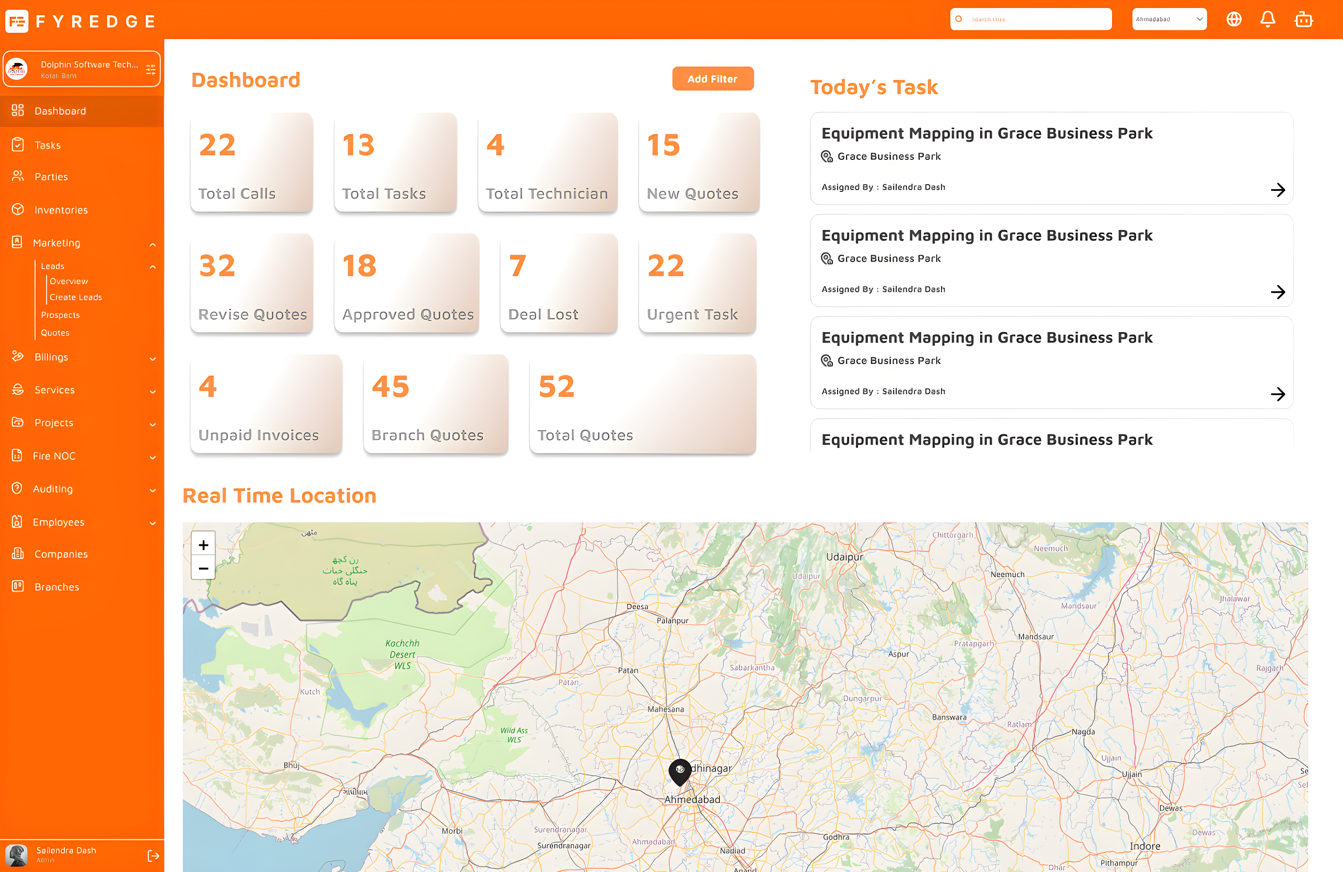Open the robot assistant icon

click(x=1303, y=19)
